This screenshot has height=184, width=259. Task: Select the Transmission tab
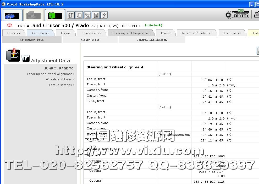click(91, 33)
